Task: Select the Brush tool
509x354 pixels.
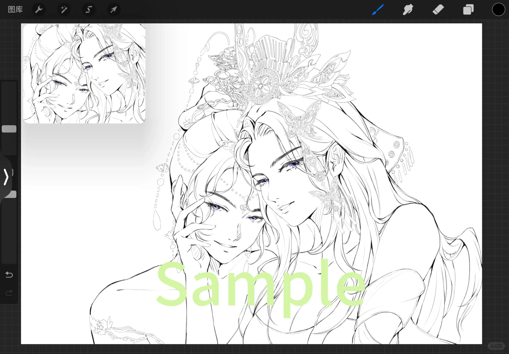Action: point(378,10)
